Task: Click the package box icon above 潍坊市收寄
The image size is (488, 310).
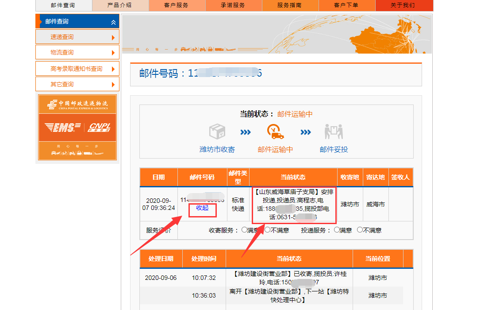Action: point(217,132)
